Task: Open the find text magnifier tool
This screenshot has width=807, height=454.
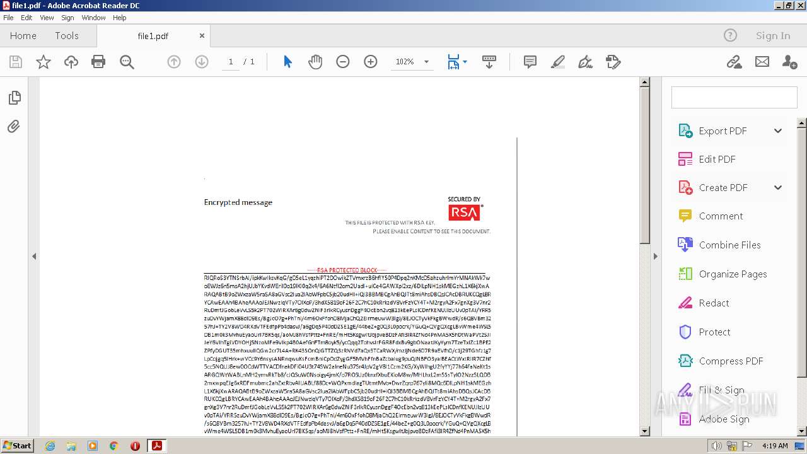Action: tap(127, 62)
